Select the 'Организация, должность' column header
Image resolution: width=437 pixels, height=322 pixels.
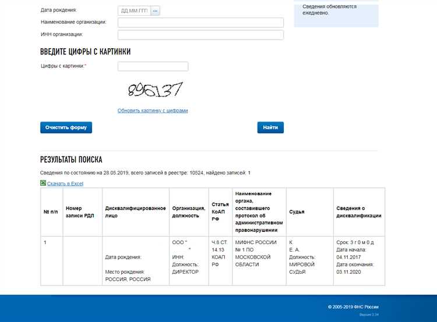[189, 212]
